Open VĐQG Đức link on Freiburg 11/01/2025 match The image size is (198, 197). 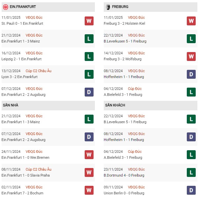136,17
